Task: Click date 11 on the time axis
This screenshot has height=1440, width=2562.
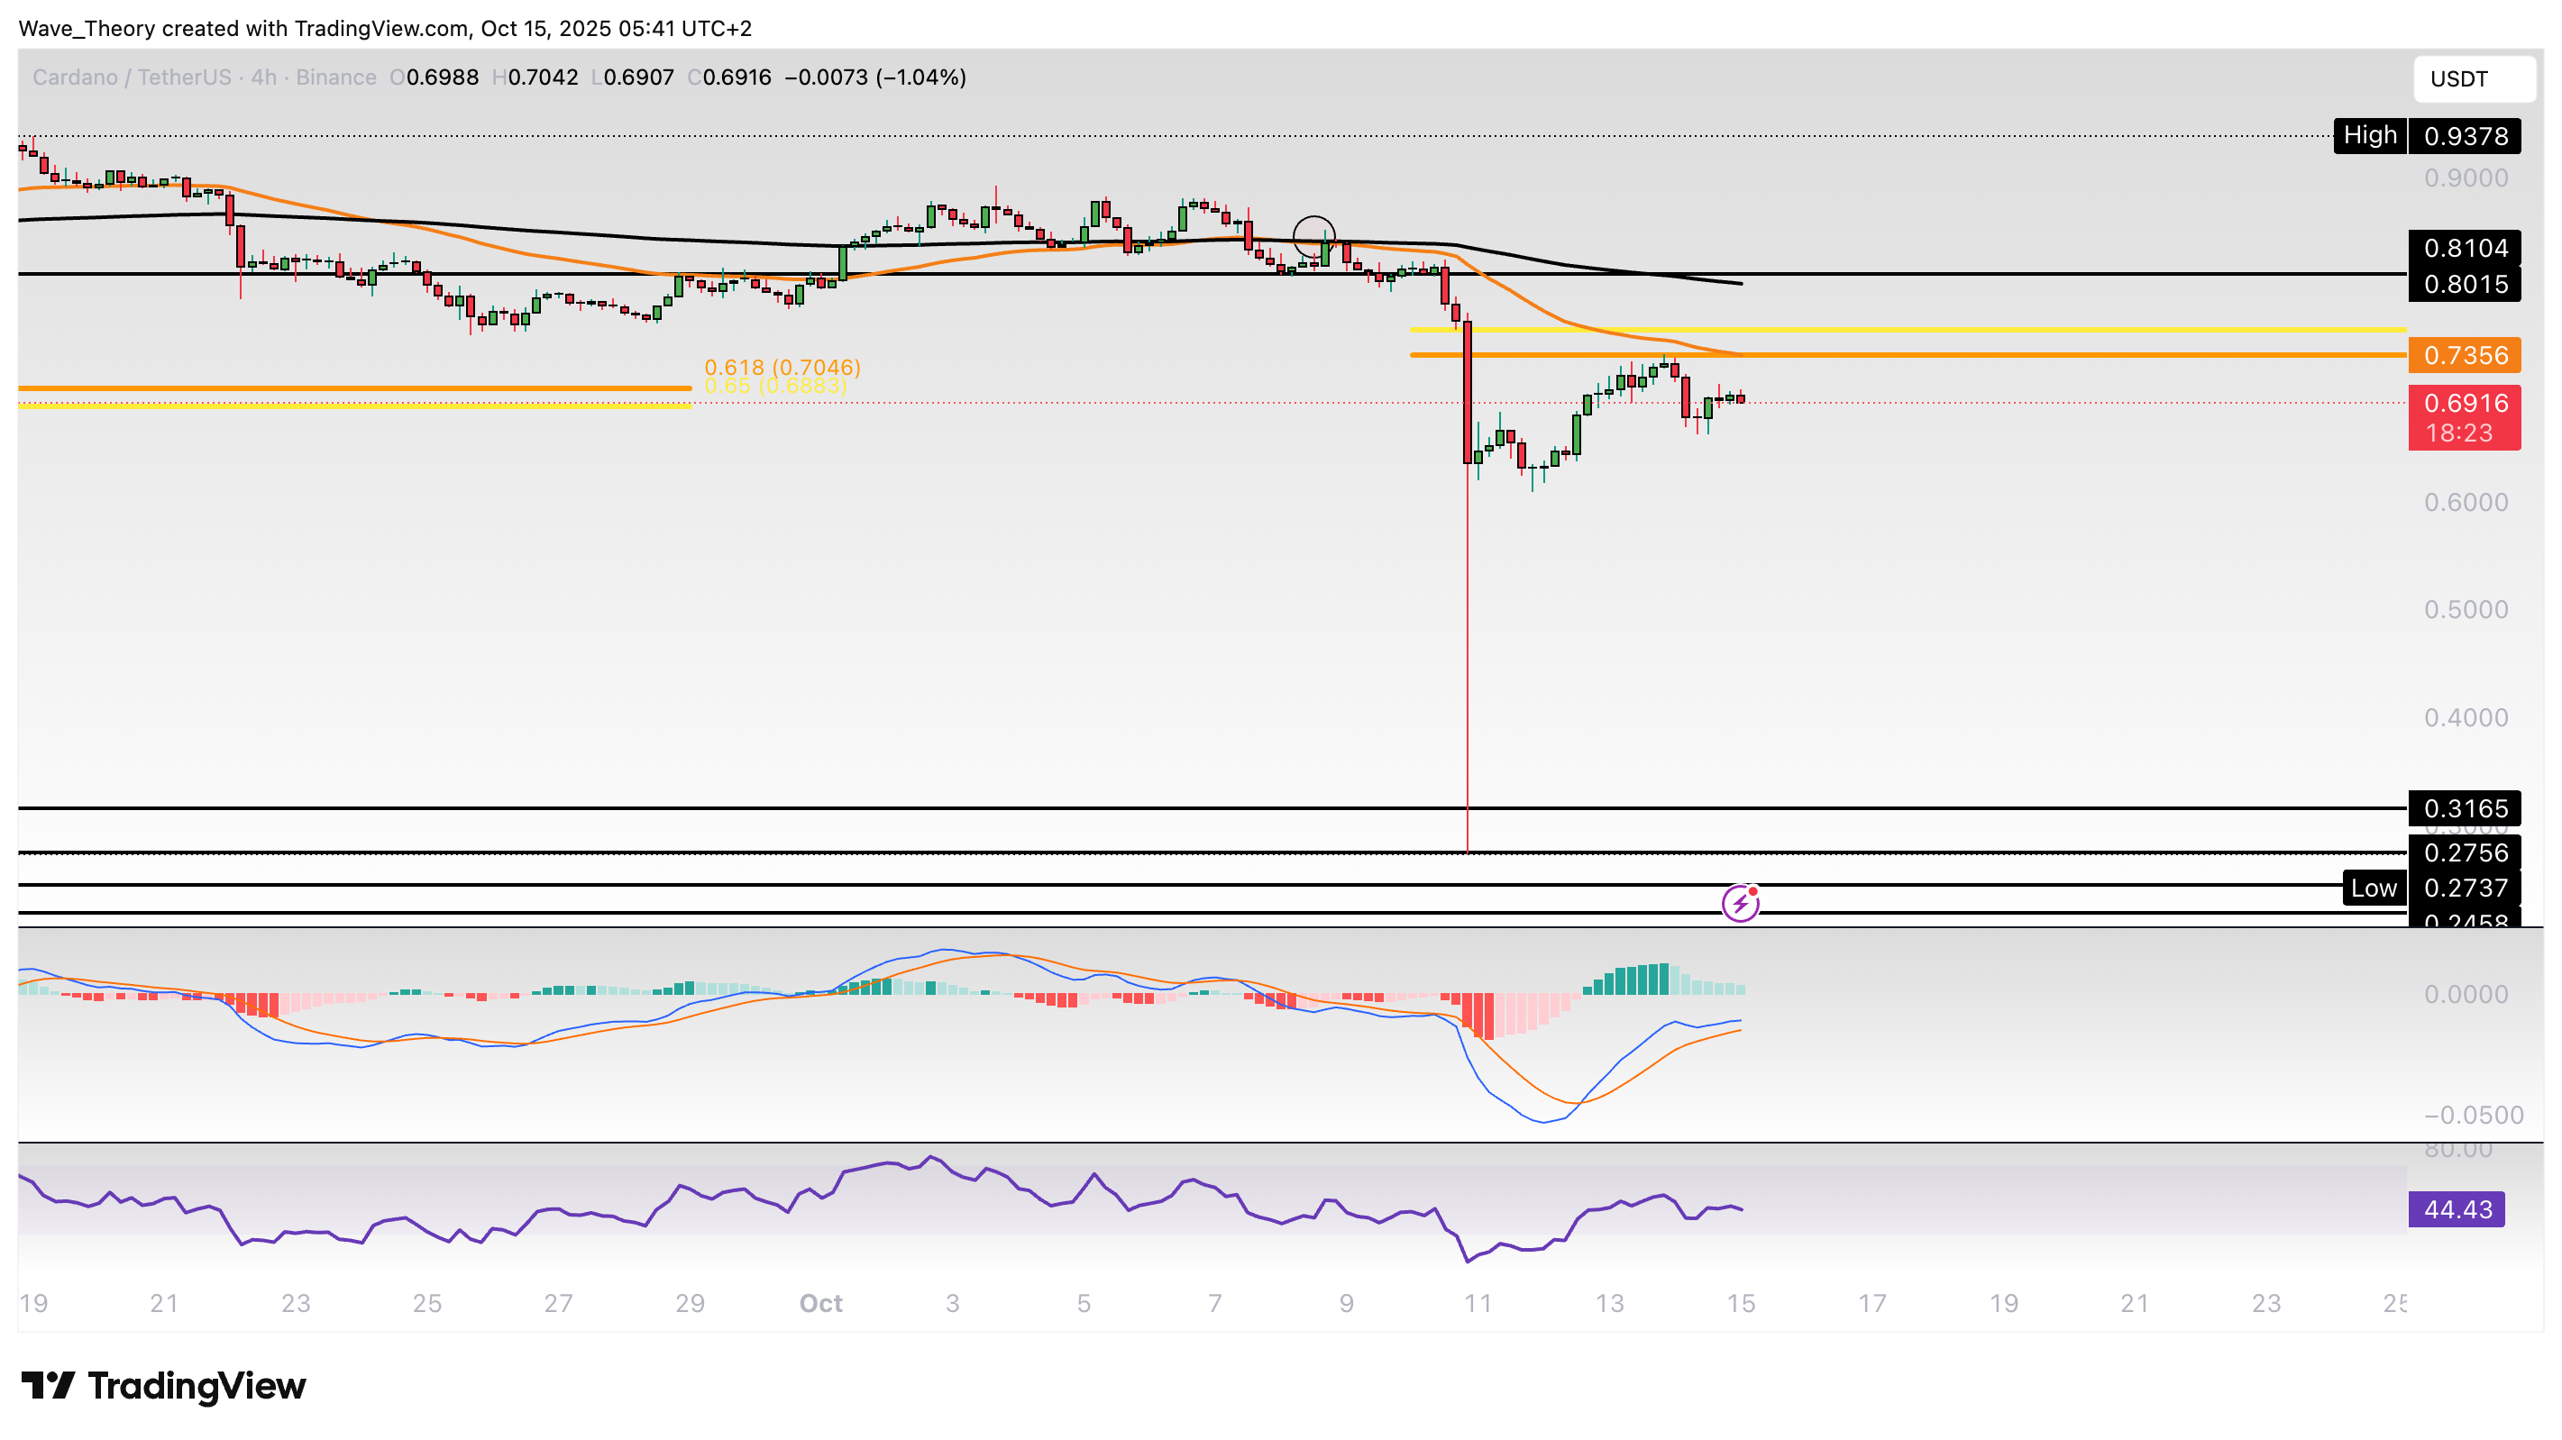Action: (x=1477, y=1303)
